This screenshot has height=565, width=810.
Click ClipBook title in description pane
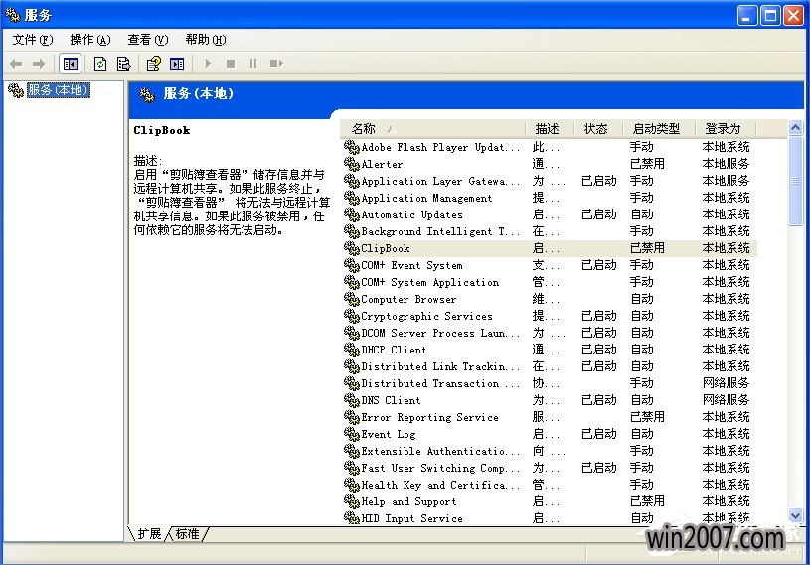[162, 130]
